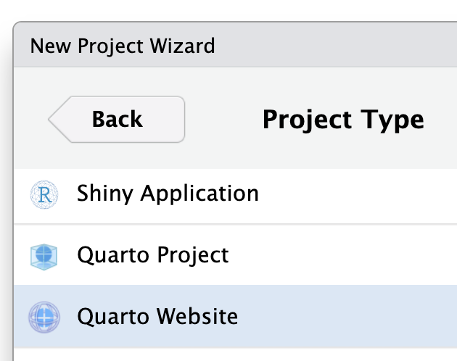
Task: Click the pointed arrow tip of Back button
Action: [55, 119]
